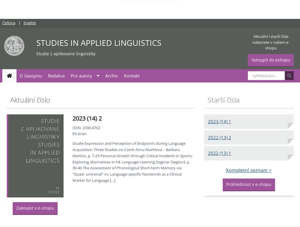The image size is (300, 227).
Task: Focus the Vyhledávání search field
Action: click(266, 76)
